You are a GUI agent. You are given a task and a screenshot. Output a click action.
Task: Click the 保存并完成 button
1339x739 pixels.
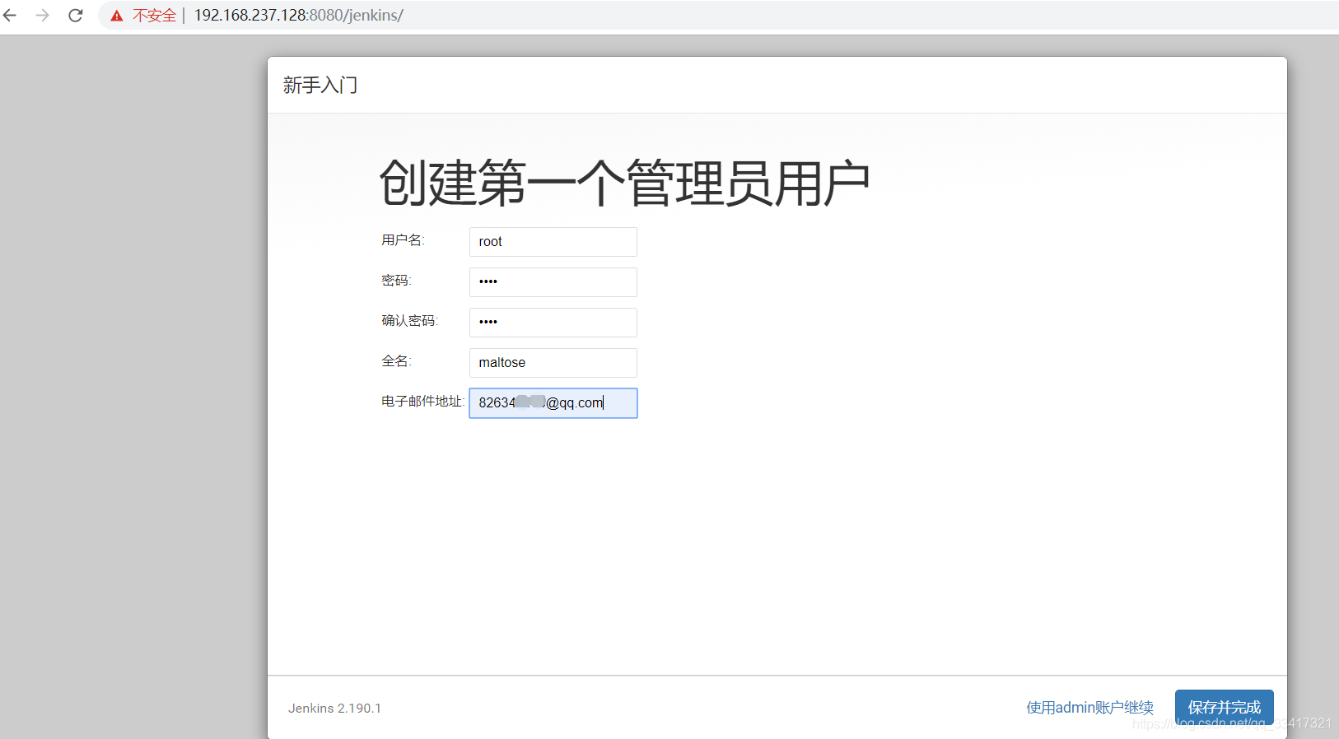pos(1225,708)
